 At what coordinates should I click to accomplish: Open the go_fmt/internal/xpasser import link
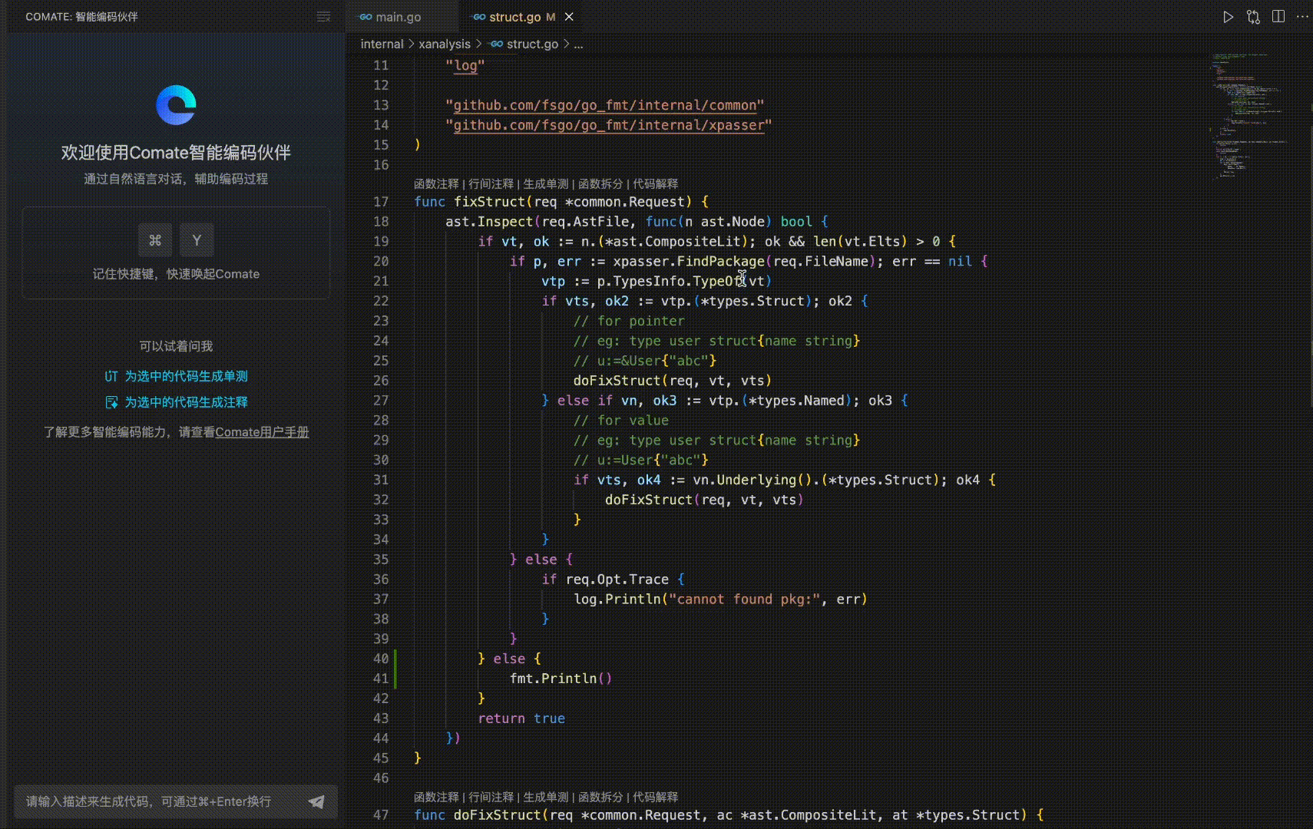pos(609,125)
